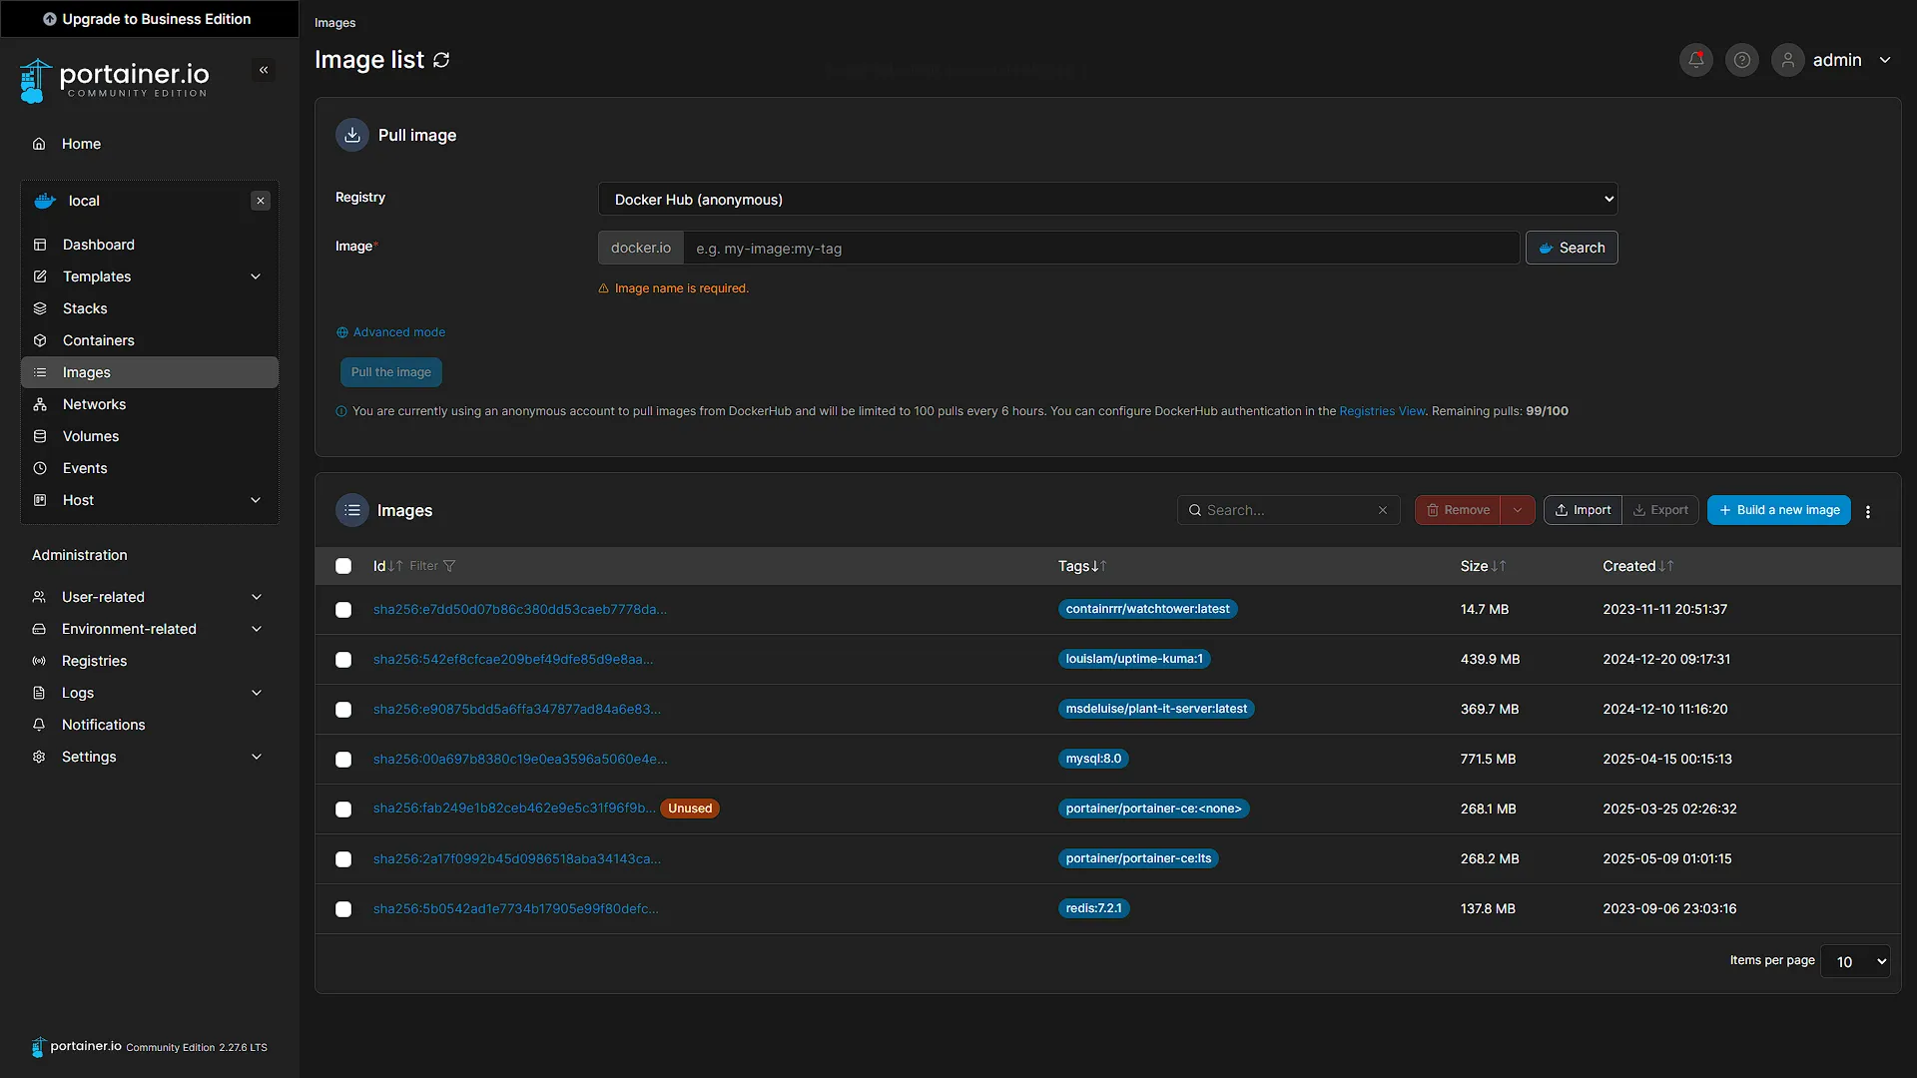
Task: Click the admin user avatar icon
Action: point(1788,60)
